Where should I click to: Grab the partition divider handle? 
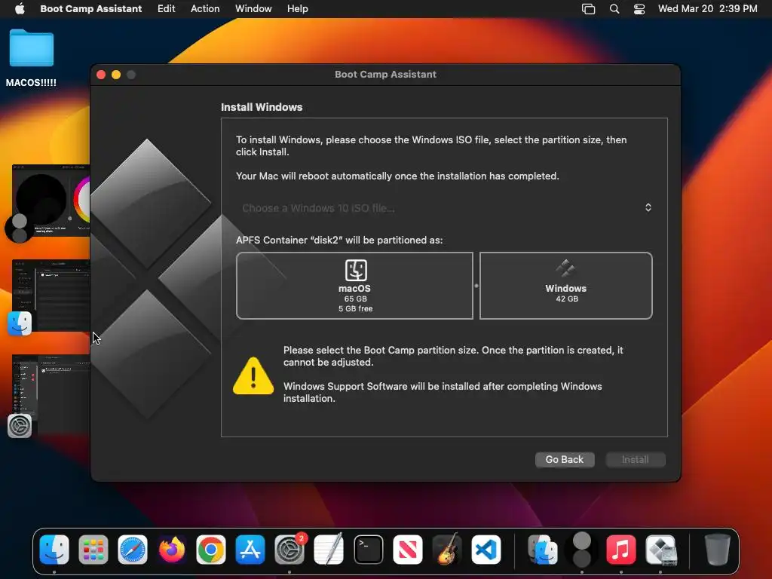click(476, 286)
